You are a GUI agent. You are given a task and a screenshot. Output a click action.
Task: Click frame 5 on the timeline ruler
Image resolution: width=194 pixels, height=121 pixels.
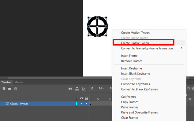pos(98,99)
